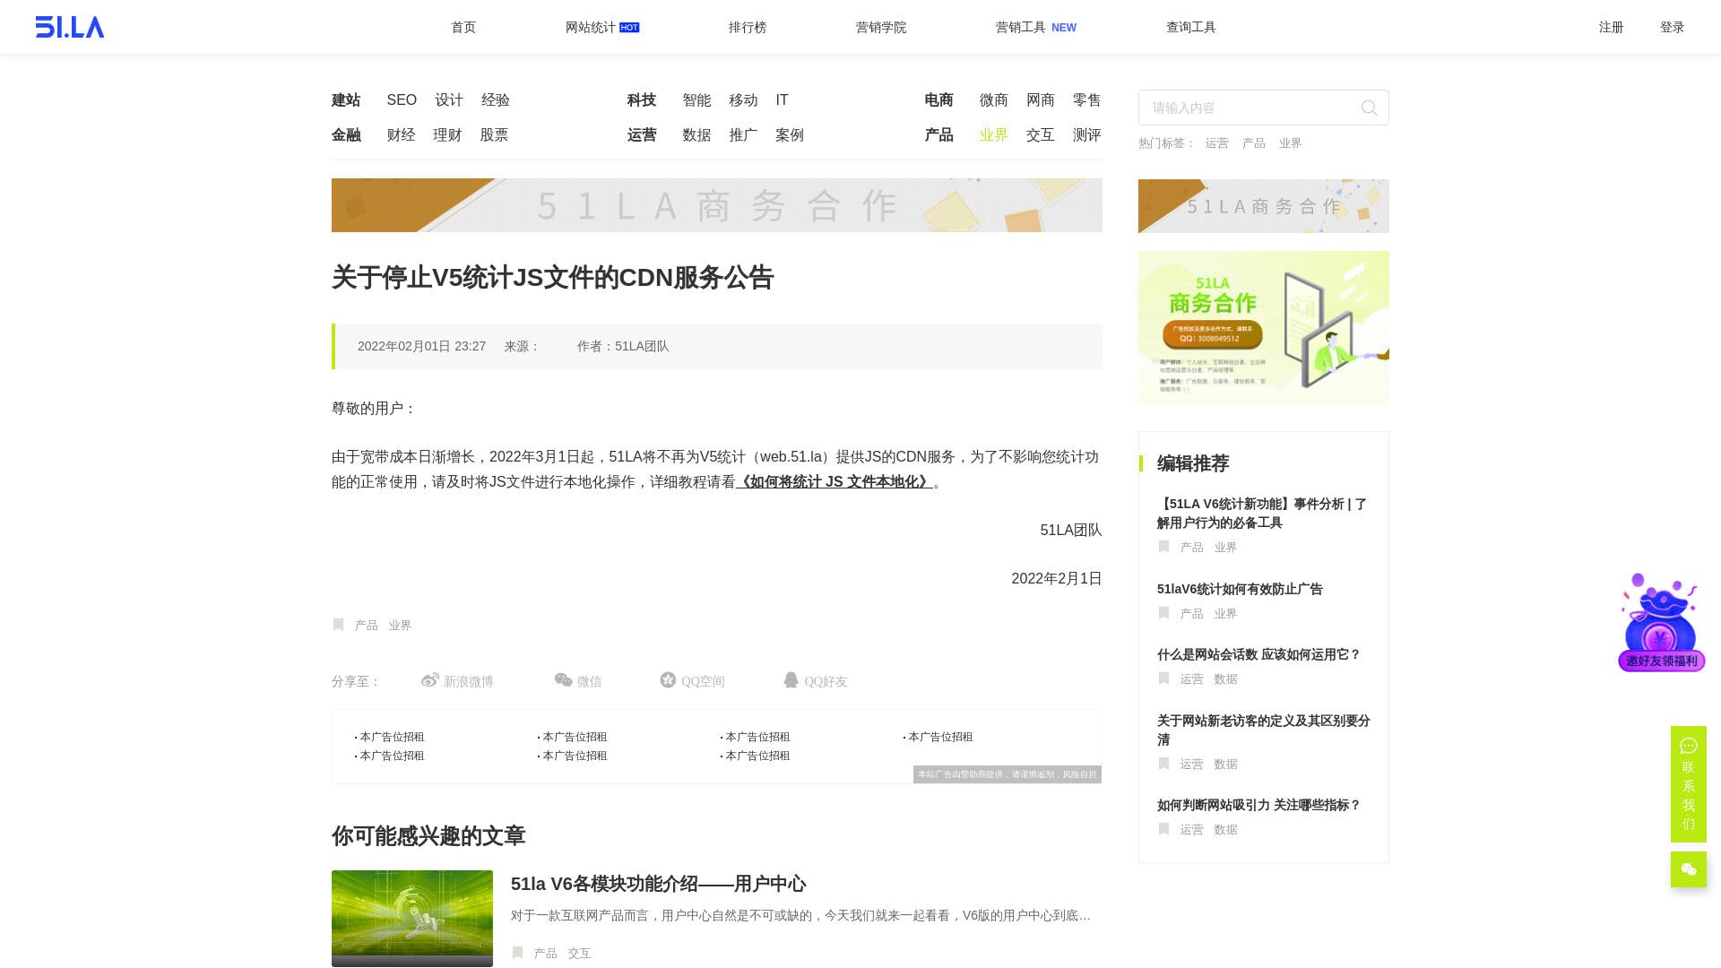Screen dimensions: 1721x968
Task: Open 排行榜 navigation item
Action: tap(748, 27)
